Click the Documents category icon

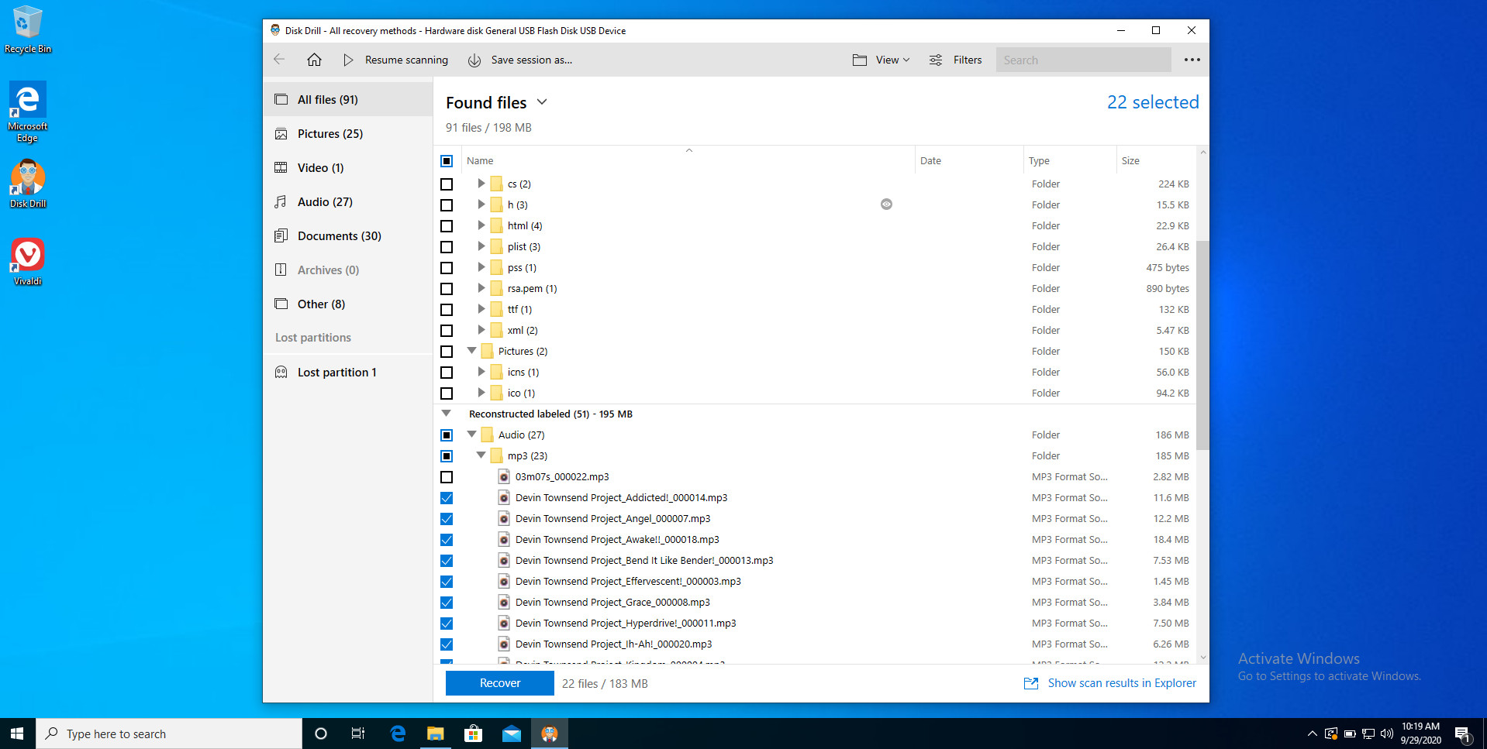(281, 236)
